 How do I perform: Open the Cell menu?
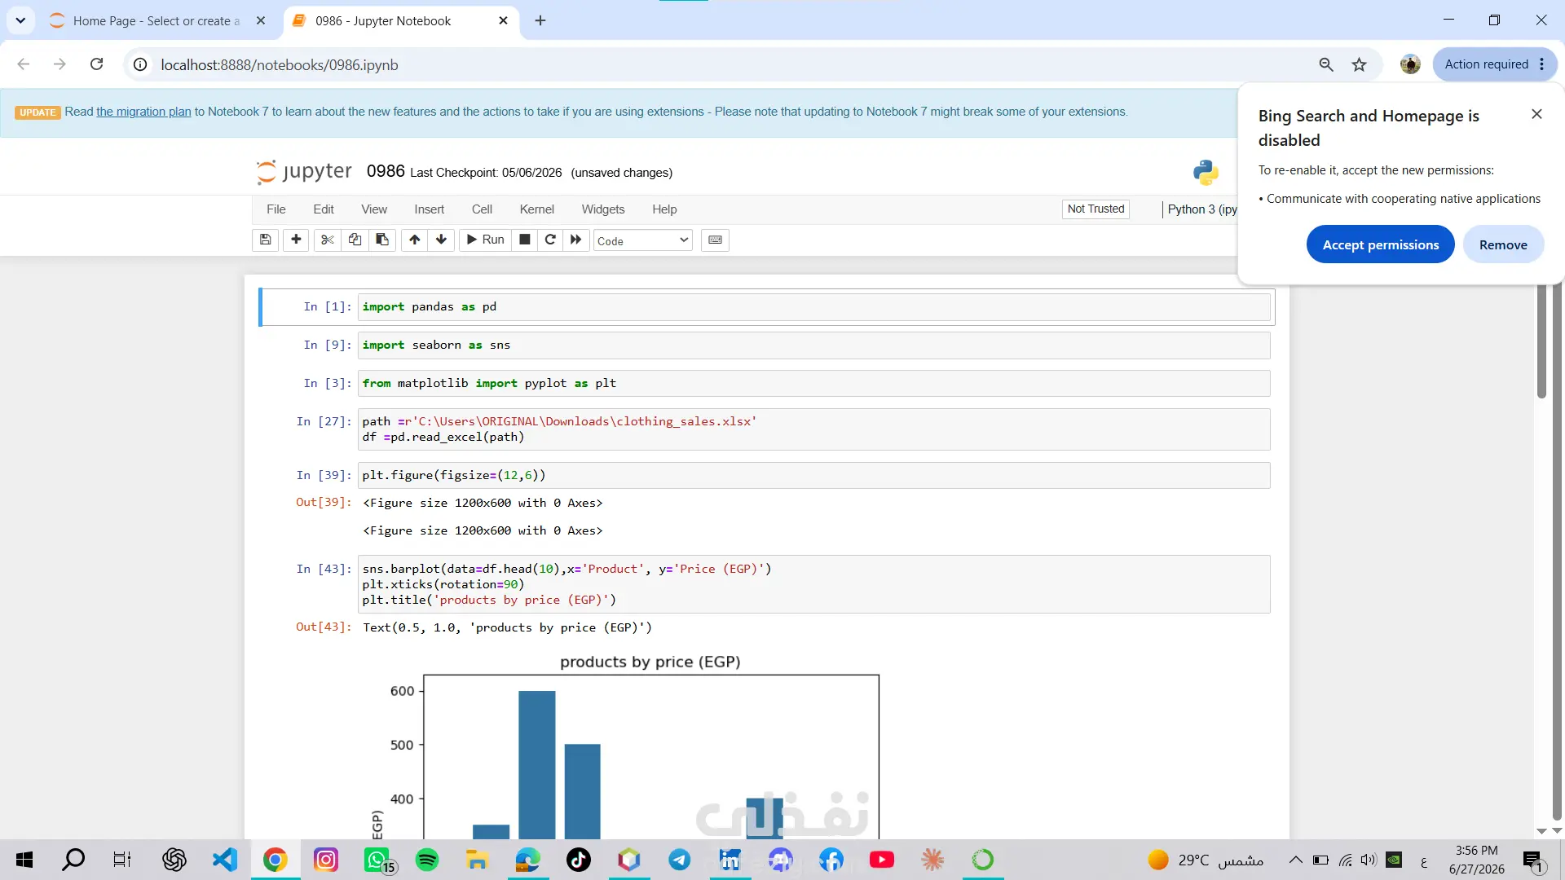pos(482,209)
